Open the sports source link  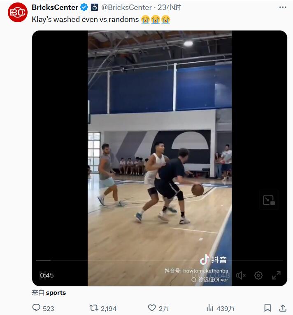[x=56, y=293]
